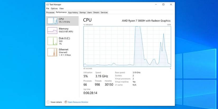Select the CPU mini graph thumbnail

[52, 21]
